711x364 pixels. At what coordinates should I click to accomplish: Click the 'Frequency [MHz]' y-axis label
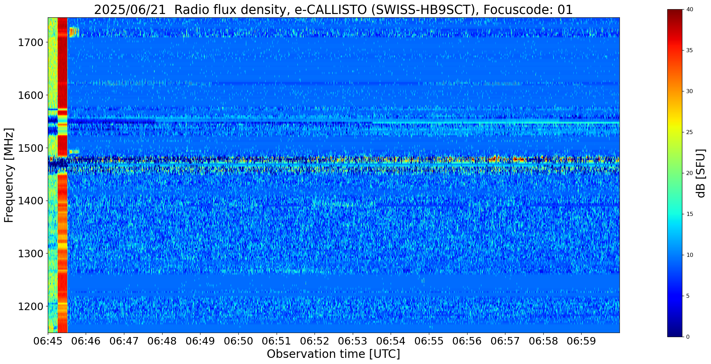(9, 175)
